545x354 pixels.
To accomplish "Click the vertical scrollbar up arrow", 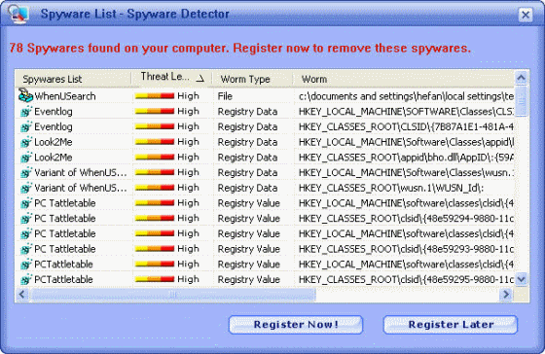I will point(521,78).
